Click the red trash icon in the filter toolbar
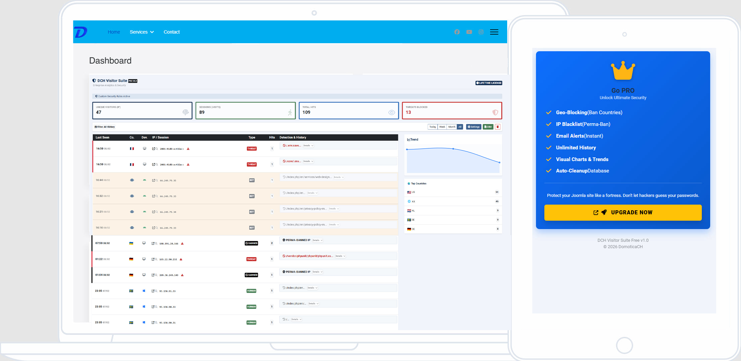The image size is (741, 361). click(x=498, y=127)
